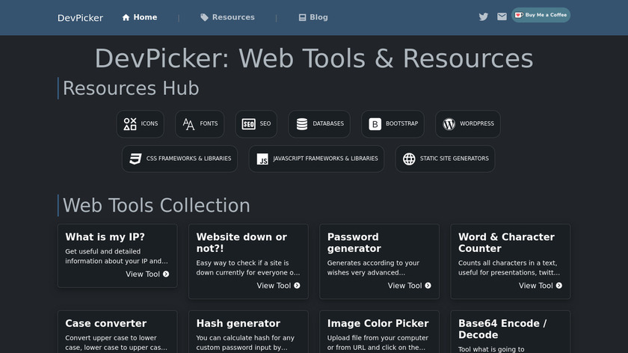Open JavaScript Frameworks & Libraries resources
Screen dimensions: 628x353
coord(316,159)
